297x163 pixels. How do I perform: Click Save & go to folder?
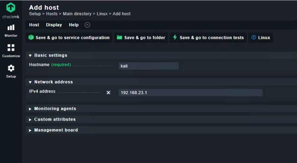(141, 38)
